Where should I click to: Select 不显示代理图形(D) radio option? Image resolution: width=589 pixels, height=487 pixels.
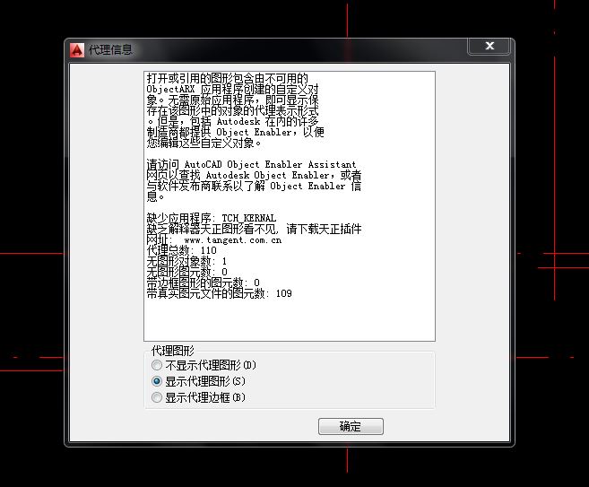[x=204, y=365]
